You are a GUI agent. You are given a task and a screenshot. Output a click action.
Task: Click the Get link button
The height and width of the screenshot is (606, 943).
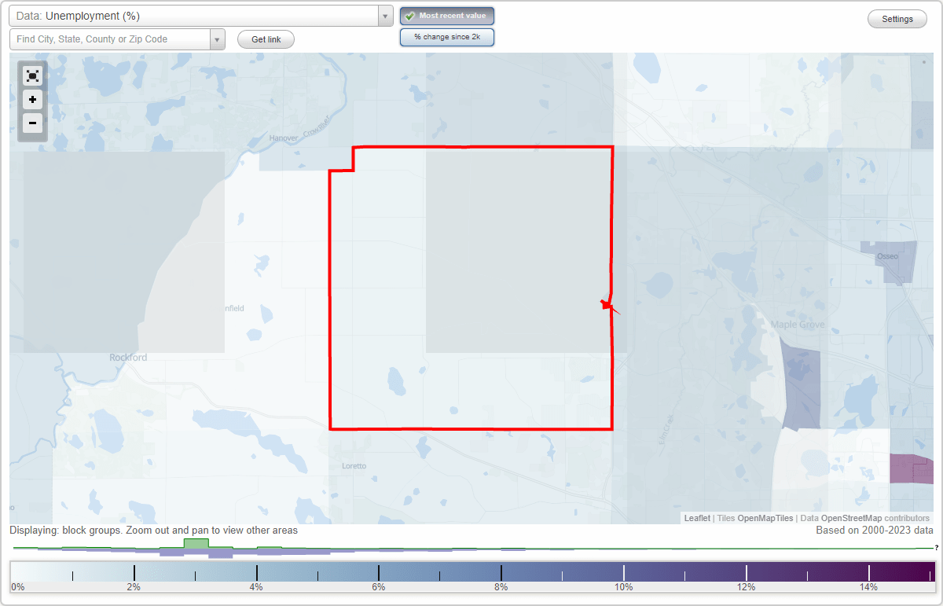266,39
